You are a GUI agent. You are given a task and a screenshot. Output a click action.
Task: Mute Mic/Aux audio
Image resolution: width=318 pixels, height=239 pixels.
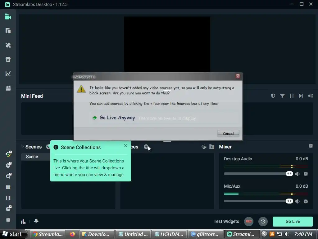(297, 201)
